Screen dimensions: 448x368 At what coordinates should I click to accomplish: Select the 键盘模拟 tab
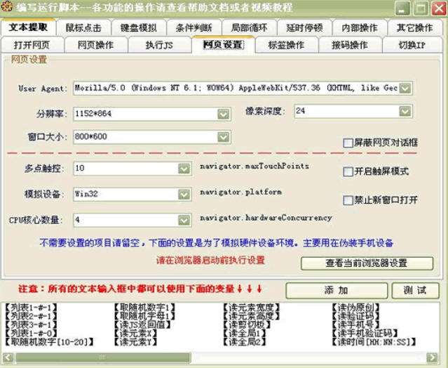pyautogui.click(x=139, y=28)
